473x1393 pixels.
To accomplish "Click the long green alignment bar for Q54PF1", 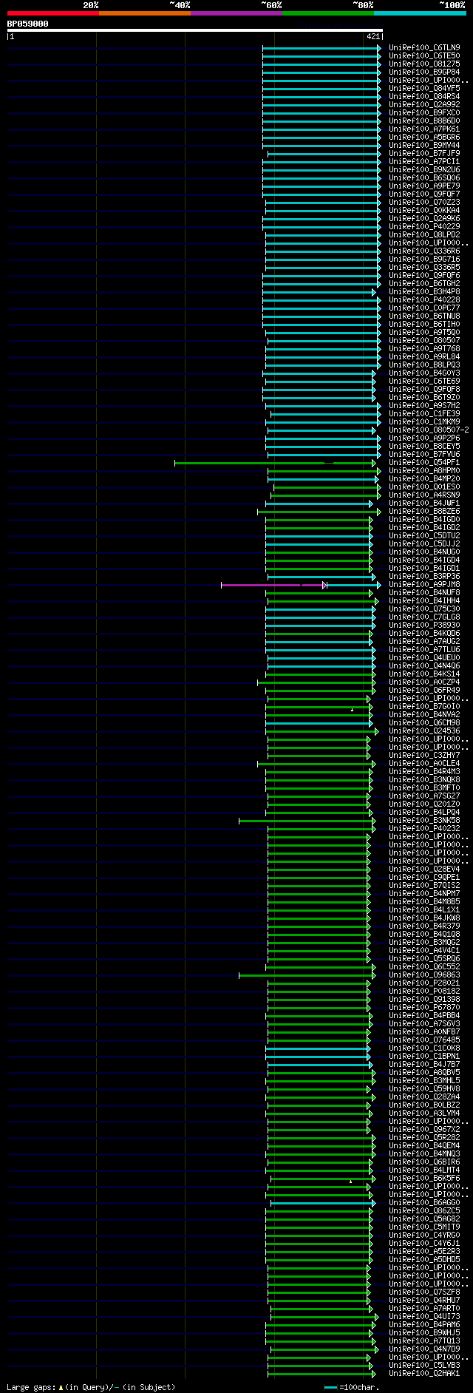I will [274, 463].
